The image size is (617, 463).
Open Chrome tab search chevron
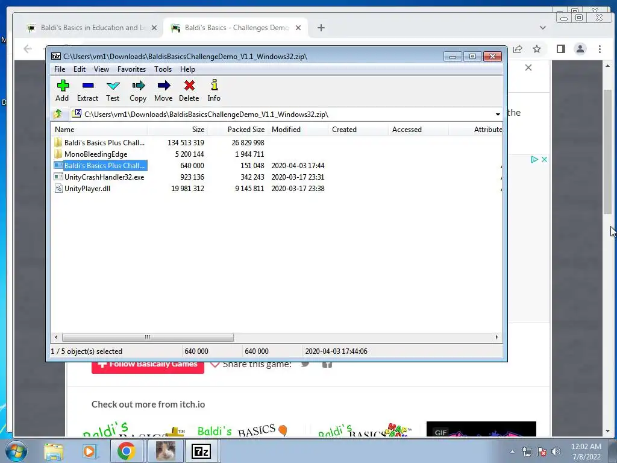pyautogui.click(x=543, y=28)
